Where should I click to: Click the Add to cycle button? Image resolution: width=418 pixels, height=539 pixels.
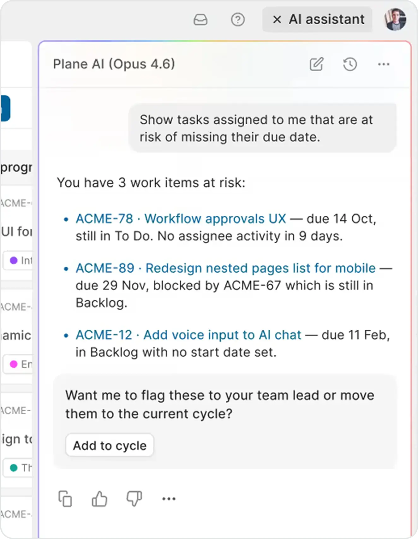(x=110, y=445)
